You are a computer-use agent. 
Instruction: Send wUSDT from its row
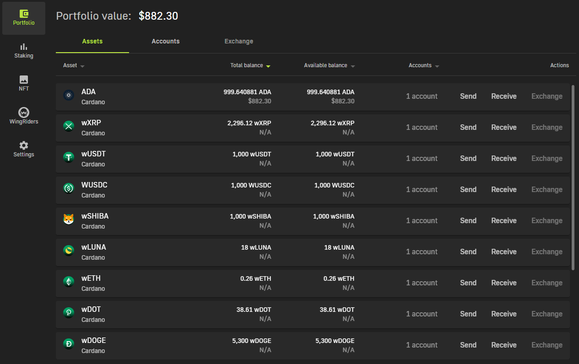tap(468, 158)
